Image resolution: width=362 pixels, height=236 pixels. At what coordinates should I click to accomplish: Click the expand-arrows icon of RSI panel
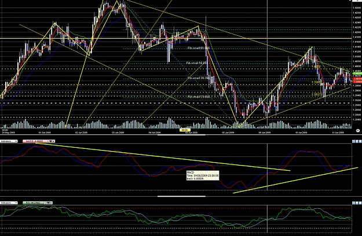tap(353, 203)
